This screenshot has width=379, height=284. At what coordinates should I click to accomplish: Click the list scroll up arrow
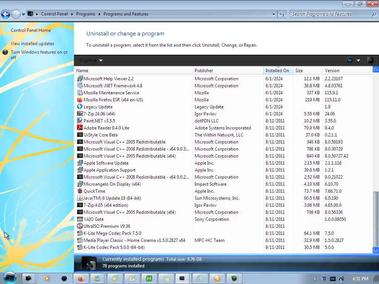[376, 70]
